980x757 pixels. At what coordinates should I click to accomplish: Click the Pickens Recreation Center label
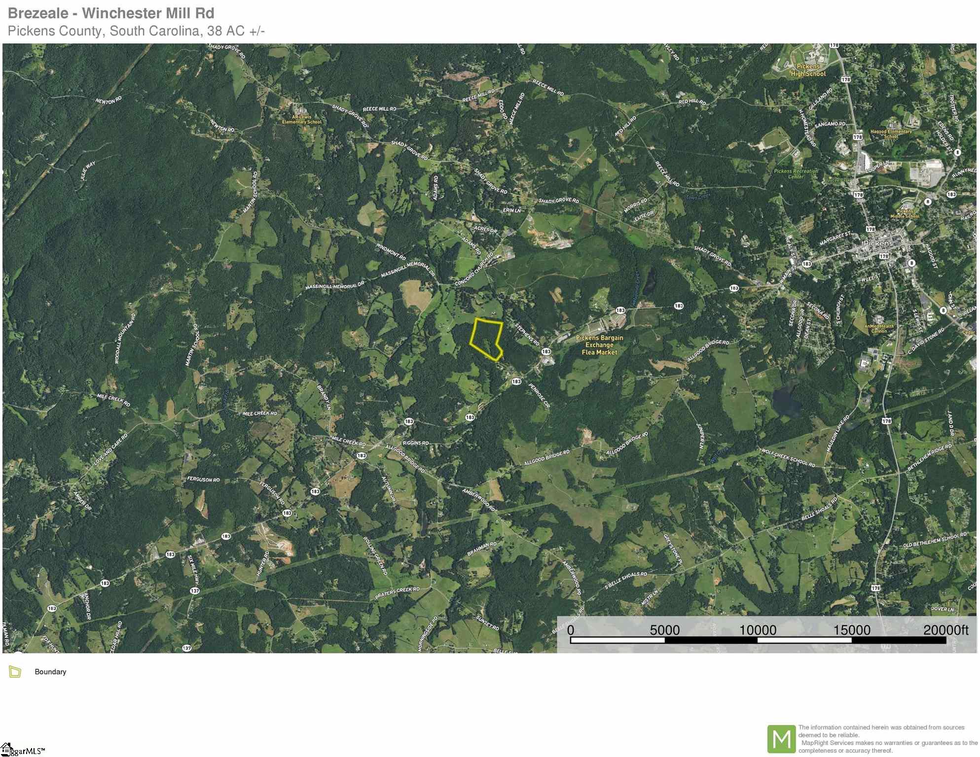[796, 173]
